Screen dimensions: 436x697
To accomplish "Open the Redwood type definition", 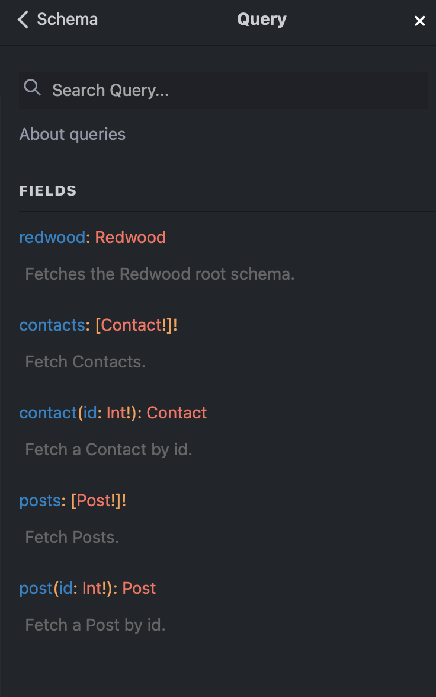I will click(130, 237).
